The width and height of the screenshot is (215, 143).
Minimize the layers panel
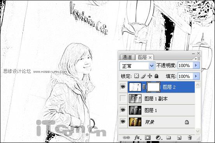click(x=193, y=54)
